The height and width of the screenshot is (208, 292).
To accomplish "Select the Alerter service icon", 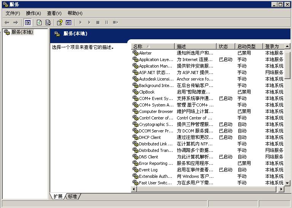I will pos(136,53).
